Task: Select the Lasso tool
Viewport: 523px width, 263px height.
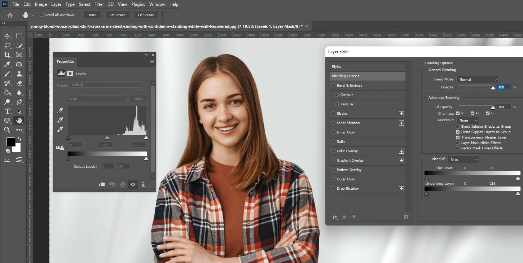Action: (x=7, y=45)
